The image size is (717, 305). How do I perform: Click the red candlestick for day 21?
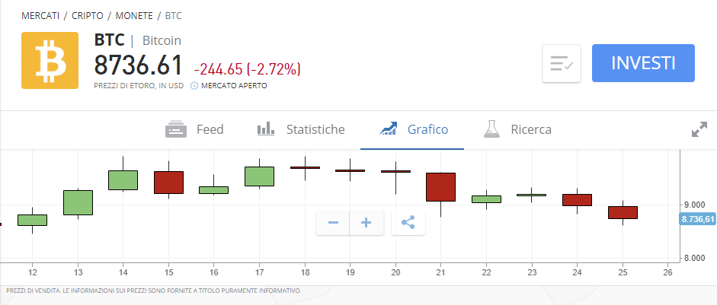pos(440,187)
